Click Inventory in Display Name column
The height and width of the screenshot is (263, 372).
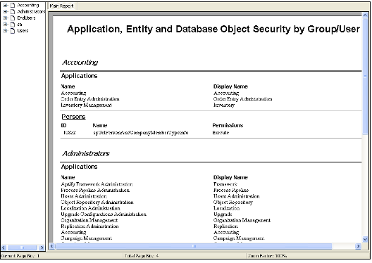tap(224, 105)
